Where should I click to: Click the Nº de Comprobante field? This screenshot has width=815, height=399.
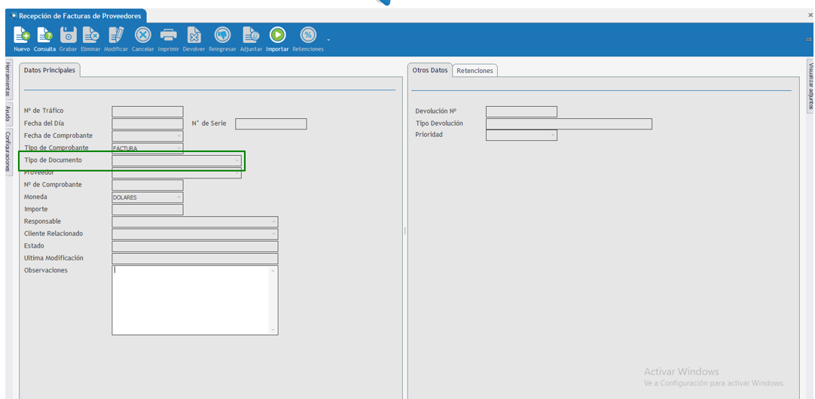click(x=148, y=185)
